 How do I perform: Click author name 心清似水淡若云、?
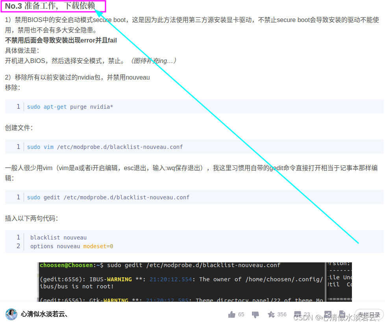pos(44,314)
